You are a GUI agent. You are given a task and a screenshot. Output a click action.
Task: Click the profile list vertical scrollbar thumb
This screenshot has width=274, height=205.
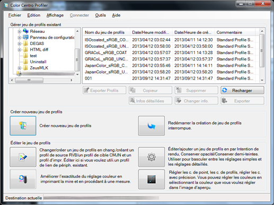coord(262,51)
